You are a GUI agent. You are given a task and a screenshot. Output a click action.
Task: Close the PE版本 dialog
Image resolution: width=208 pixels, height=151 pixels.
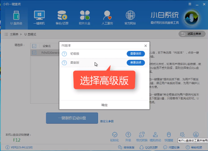146,46
